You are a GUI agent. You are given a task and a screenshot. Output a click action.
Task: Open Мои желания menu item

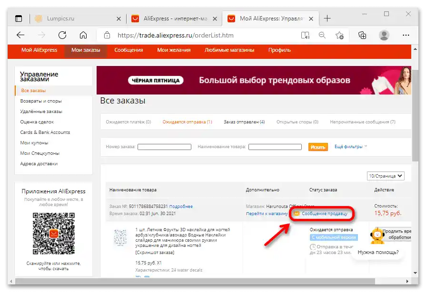point(174,50)
